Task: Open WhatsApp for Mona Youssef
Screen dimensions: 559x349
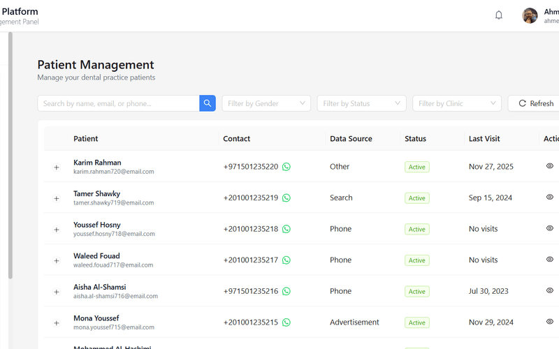Action: coord(286,322)
